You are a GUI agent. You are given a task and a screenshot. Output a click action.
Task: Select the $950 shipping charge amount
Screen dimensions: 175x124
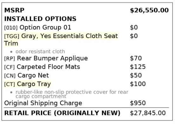138,103
